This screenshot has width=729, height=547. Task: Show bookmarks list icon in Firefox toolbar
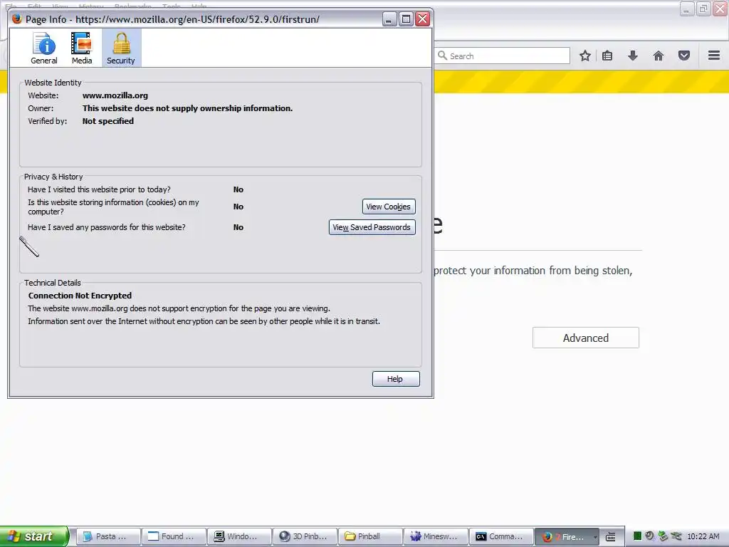607,56
